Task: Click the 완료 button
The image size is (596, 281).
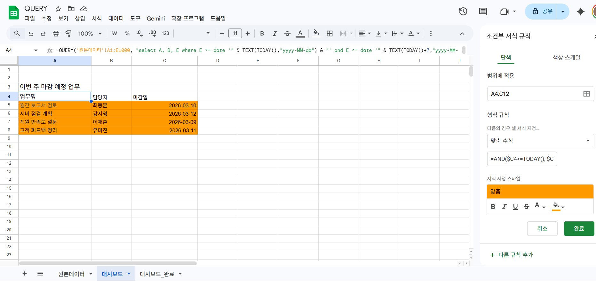Action: 579,228
